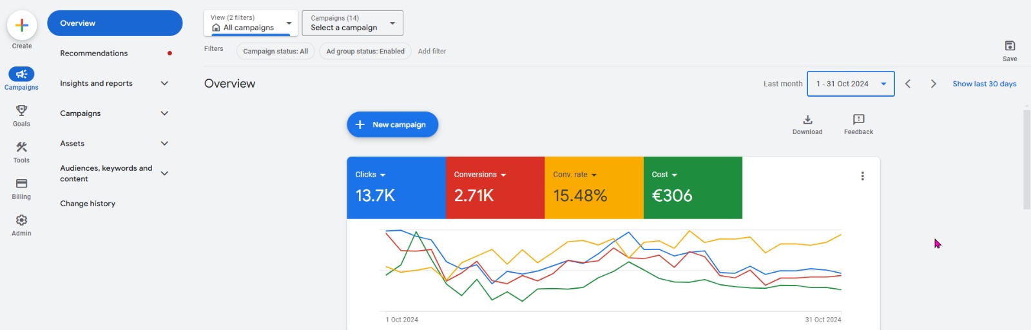Click the 15.48% conversion rate value
The image size is (1031, 330).
[x=580, y=195]
